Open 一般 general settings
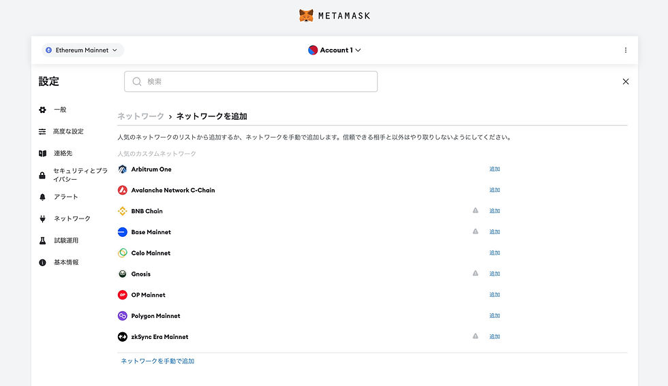 tap(60, 110)
